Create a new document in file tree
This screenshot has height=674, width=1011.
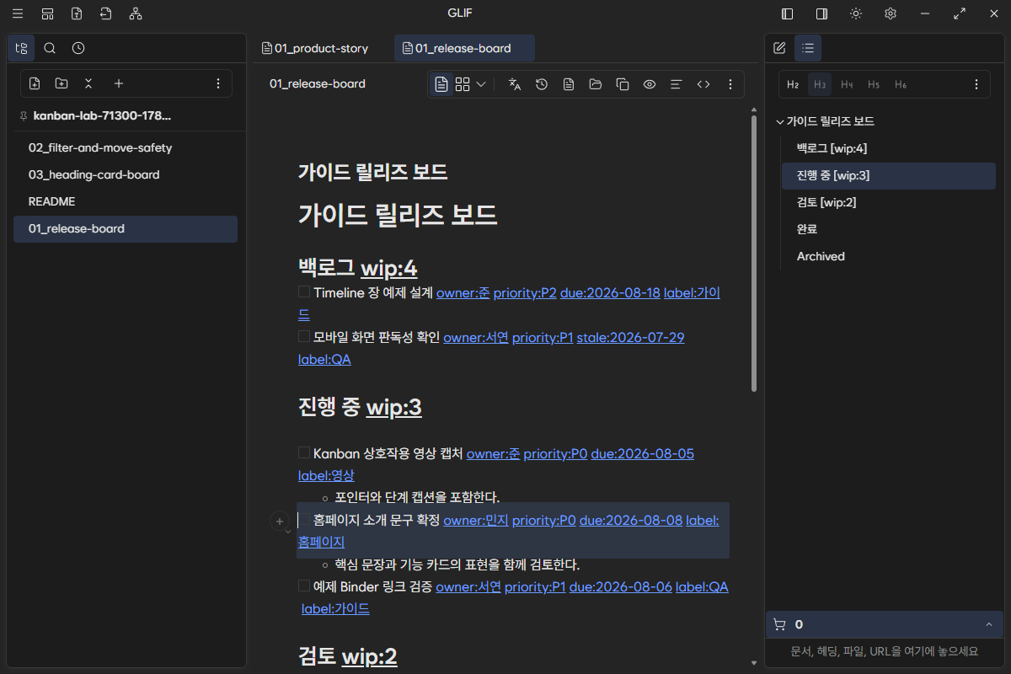tap(35, 83)
